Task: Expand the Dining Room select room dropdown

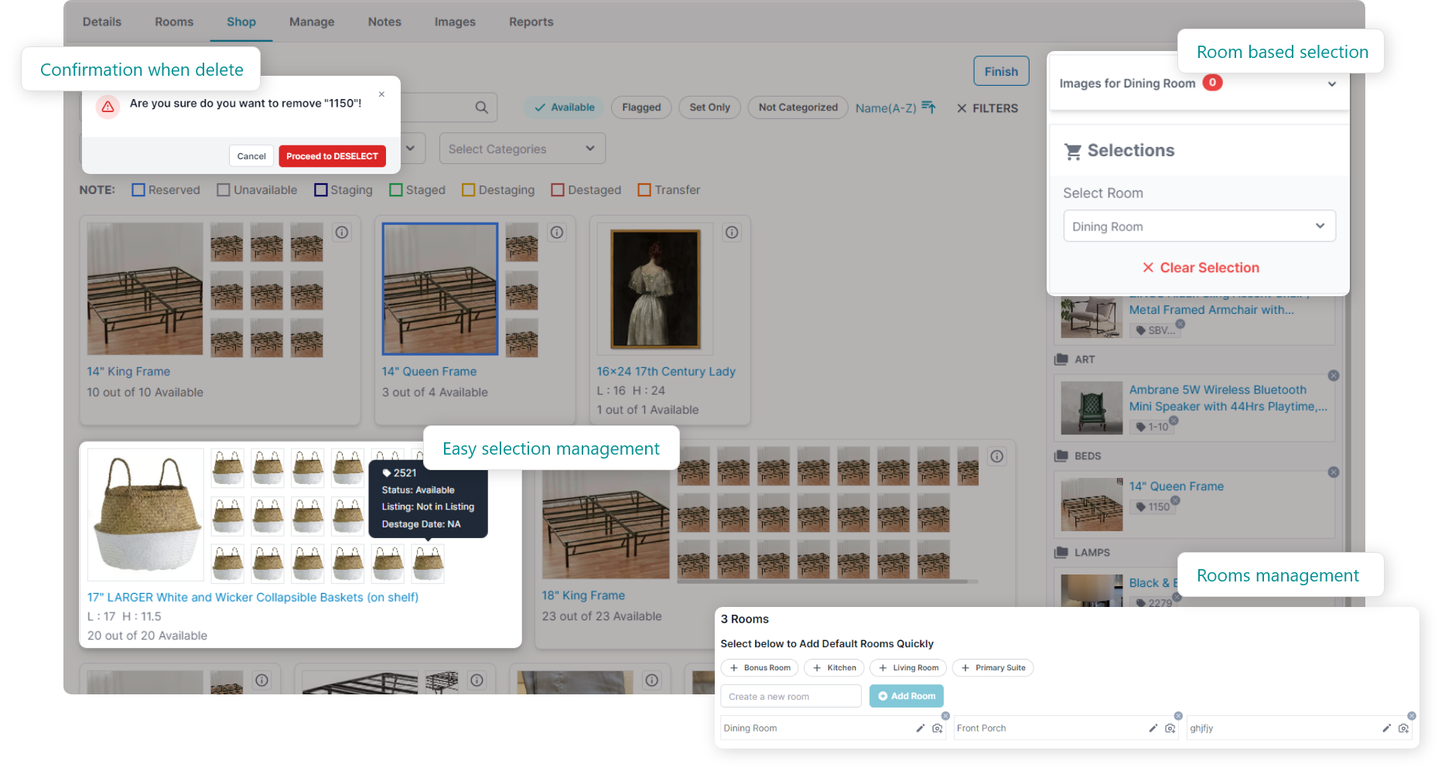Action: [1198, 227]
